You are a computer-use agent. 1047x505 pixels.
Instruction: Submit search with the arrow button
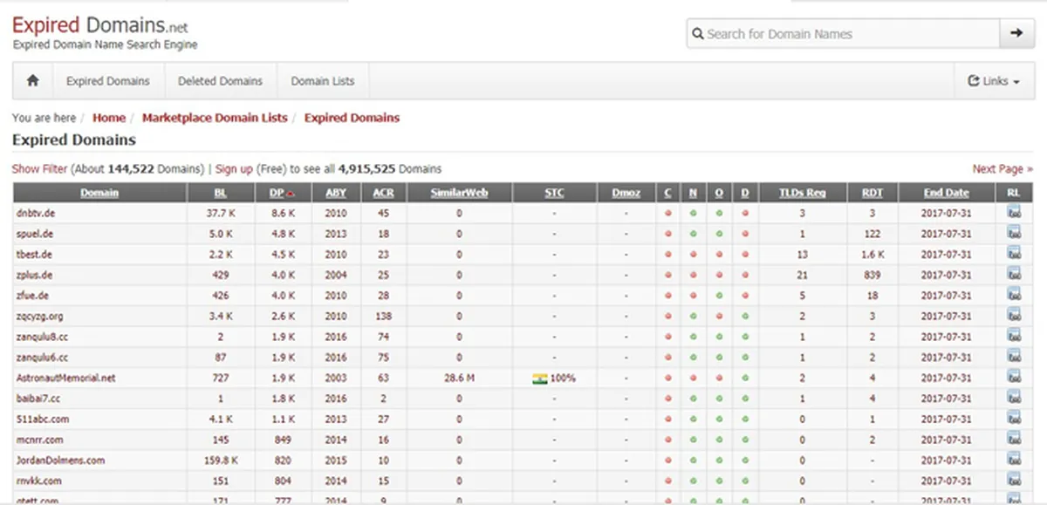click(1016, 34)
